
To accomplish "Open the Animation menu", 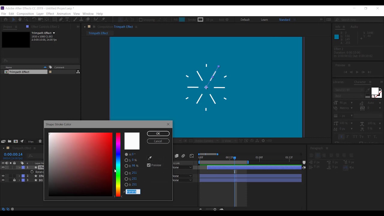I will [x=64, y=14].
